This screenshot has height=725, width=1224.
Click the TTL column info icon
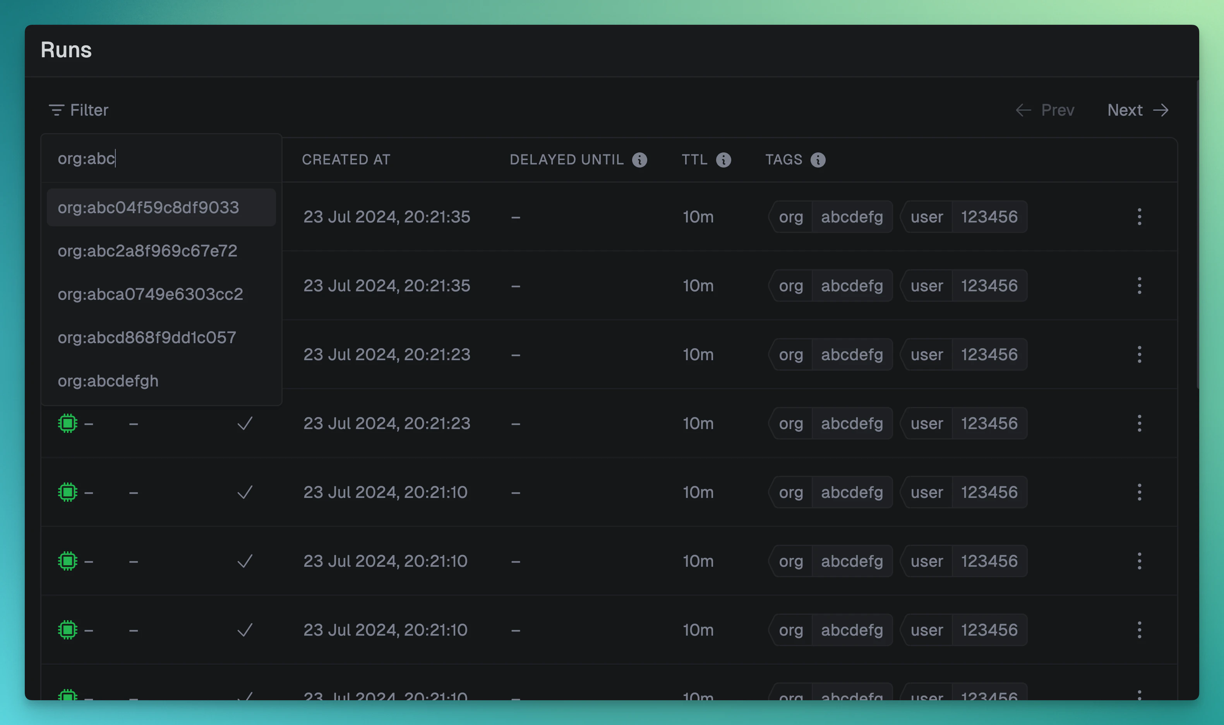(x=723, y=160)
